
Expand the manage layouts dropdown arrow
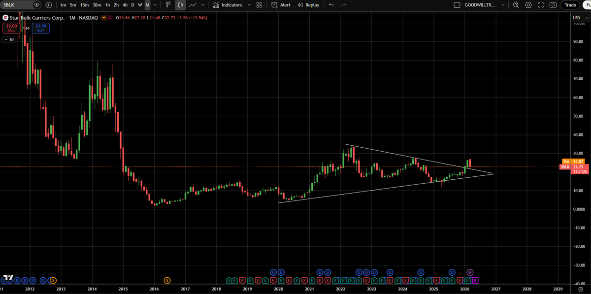503,5
